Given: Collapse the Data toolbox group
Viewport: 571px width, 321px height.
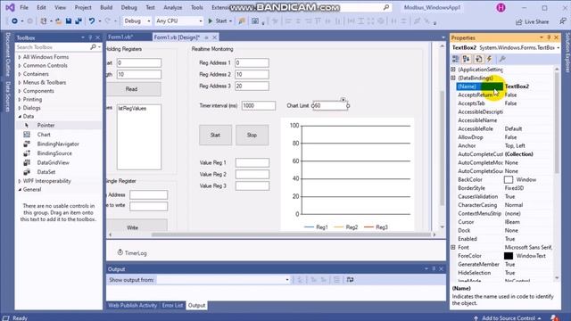Looking at the screenshot, I should (20, 117).
